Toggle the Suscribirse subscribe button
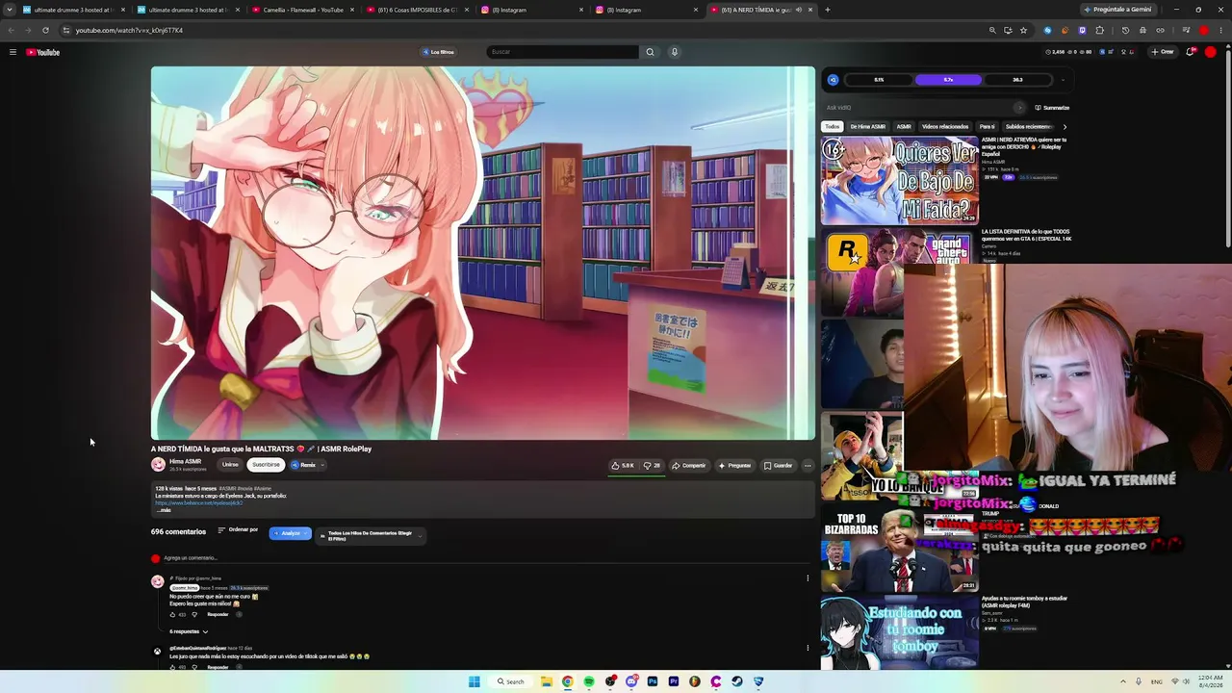 tap(266, 465)
